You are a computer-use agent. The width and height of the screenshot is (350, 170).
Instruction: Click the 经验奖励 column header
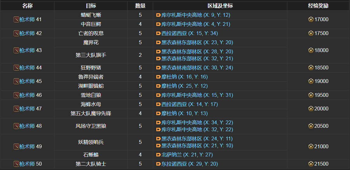(x=318, y=6)
